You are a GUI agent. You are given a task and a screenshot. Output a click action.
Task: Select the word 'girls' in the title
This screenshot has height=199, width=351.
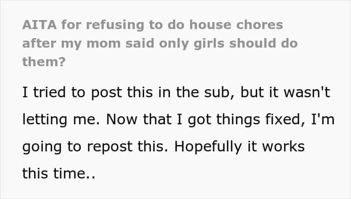pos(209,44)
